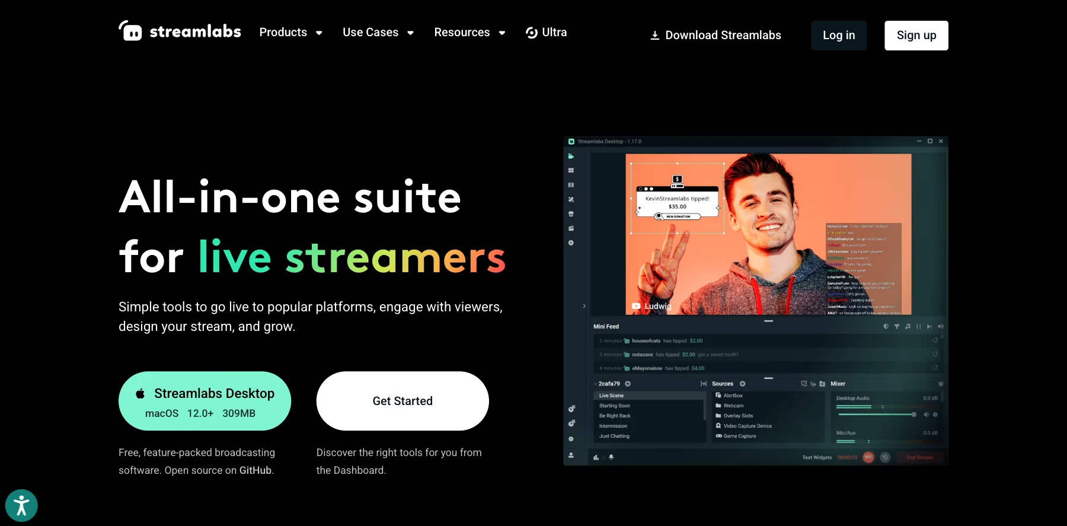
Task: Open the App Store icon in the sidebar
Action: [x=571, y=214]
